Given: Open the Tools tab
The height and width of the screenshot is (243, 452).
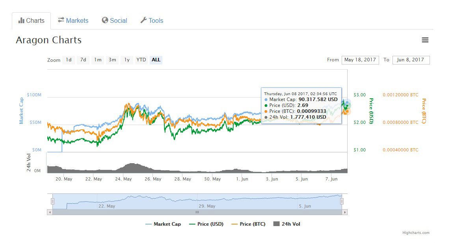Looking at the screenshot, I should pyautogui.click(x=152, y=21).
